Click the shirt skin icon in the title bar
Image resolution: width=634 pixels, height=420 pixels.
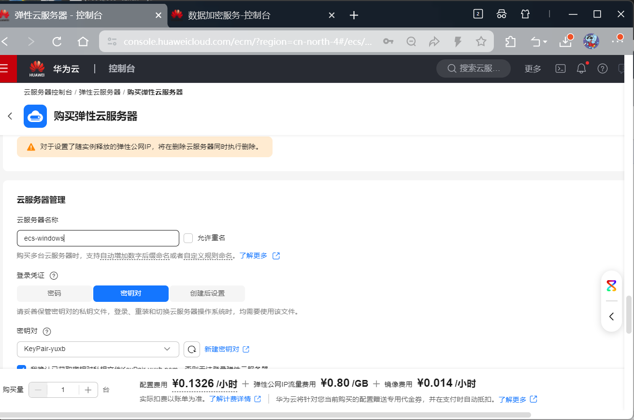526,14
